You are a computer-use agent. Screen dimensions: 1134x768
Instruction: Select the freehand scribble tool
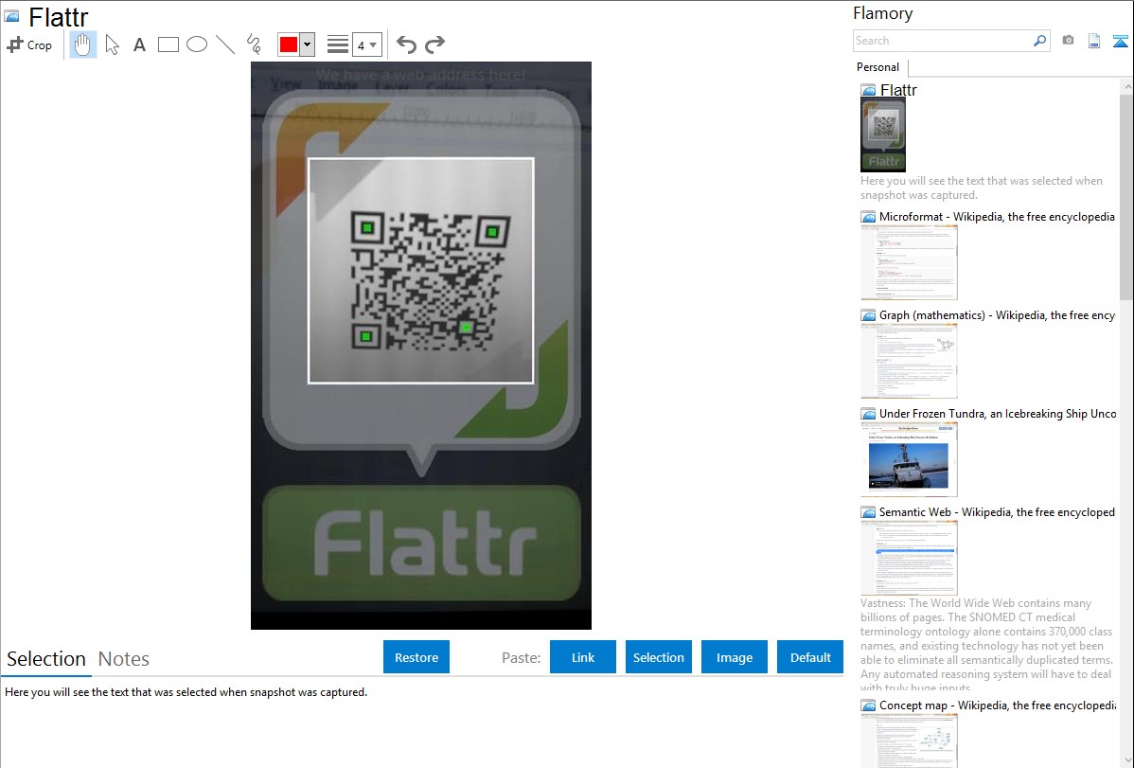254,45
